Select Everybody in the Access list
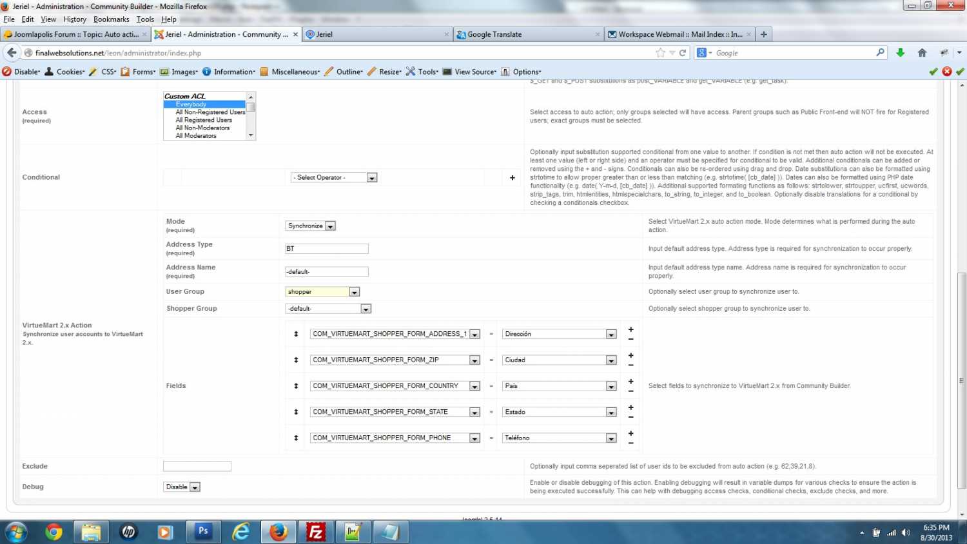967x544 pixels. pyautogui.click(x=204, y=104)
